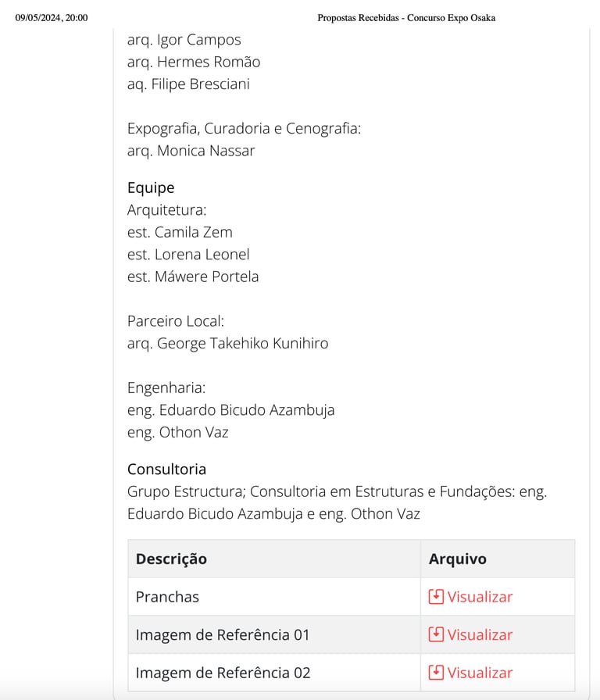Open Visualizar link for Imagem de Referência 01
Screen dimensions: 600x700
coord(480,635)
